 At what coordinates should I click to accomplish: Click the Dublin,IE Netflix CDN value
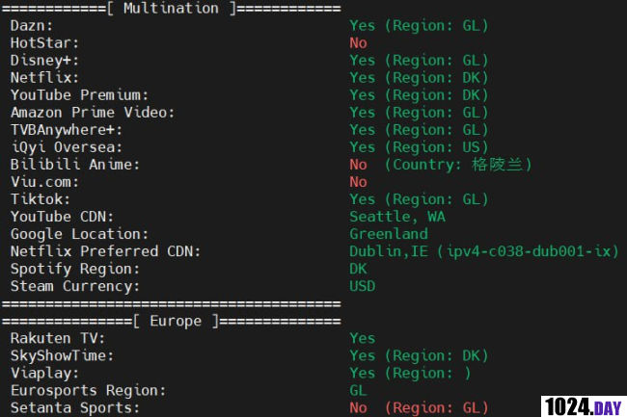[484, 251]
